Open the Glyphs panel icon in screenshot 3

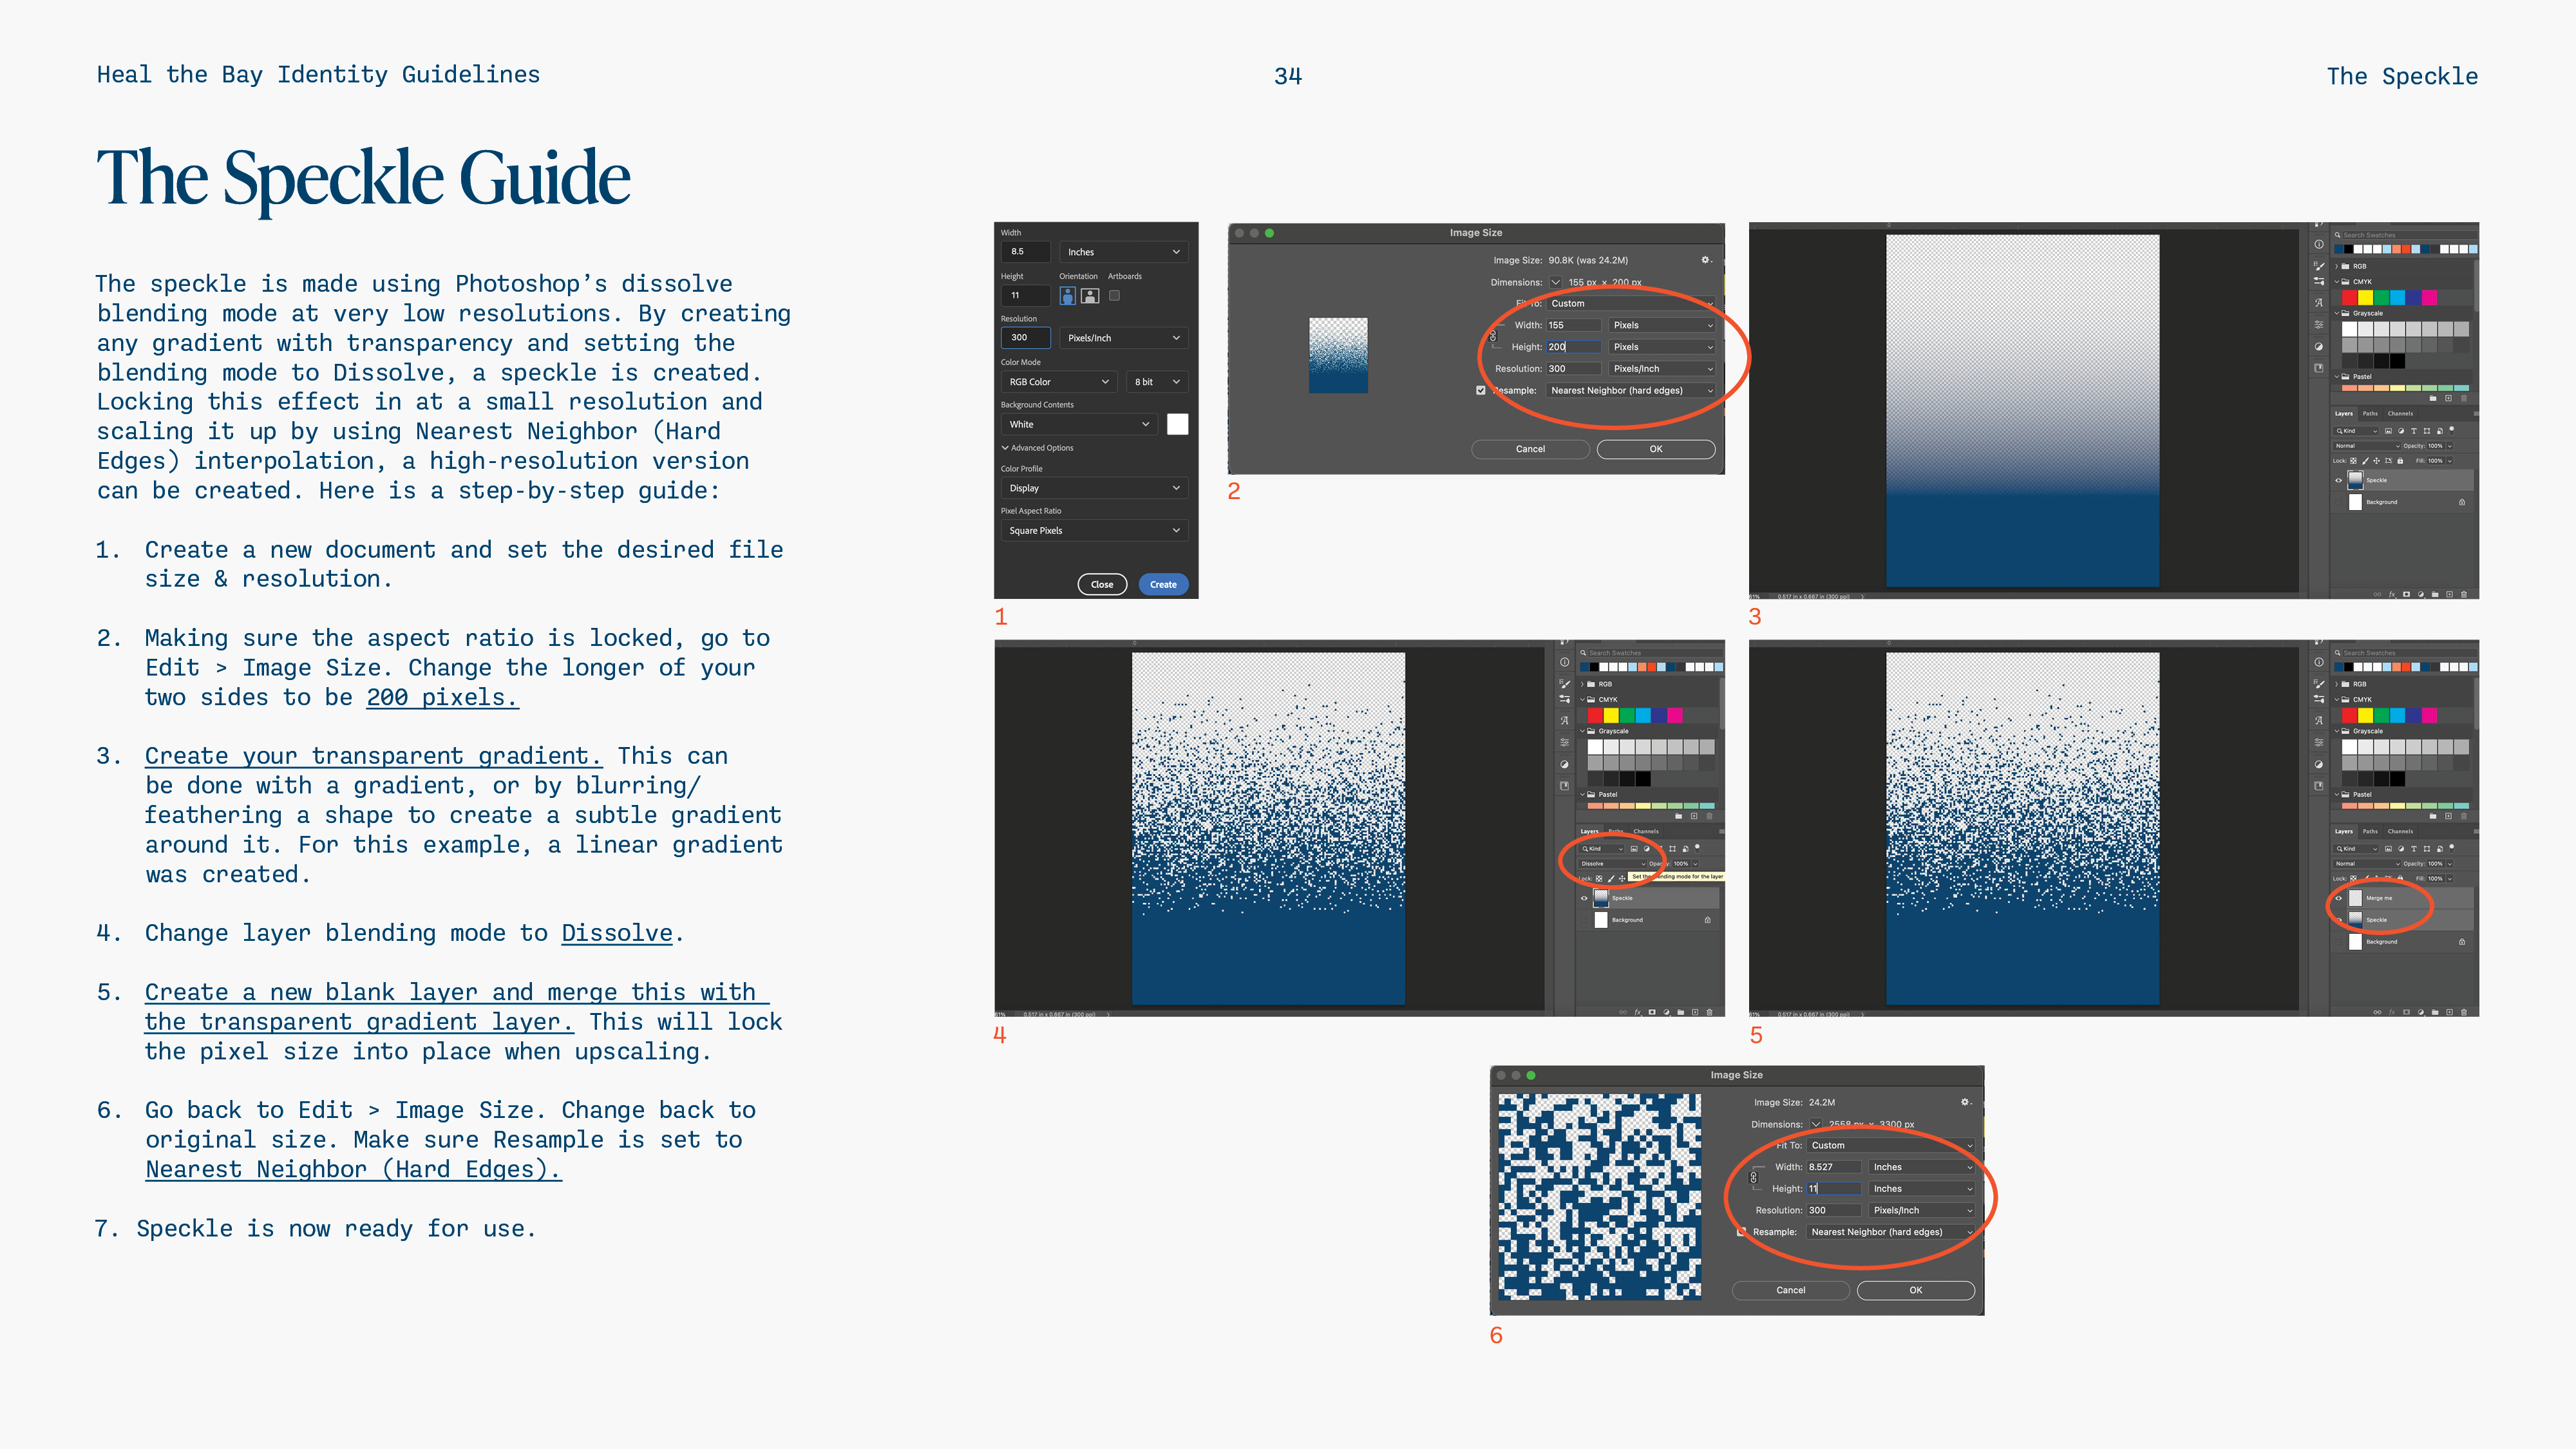pos(2318,303)
